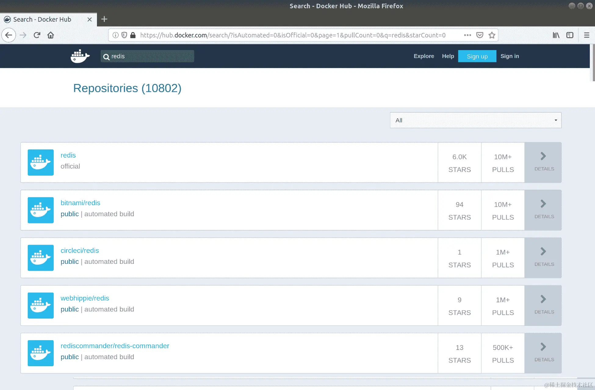This screenshot has height=390, width=595.
Task: Go to the Firefox home page icon
Action: point(51,35)
